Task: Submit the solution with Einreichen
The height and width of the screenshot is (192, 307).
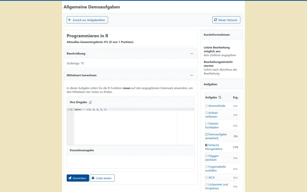Action: click(78, 178)
